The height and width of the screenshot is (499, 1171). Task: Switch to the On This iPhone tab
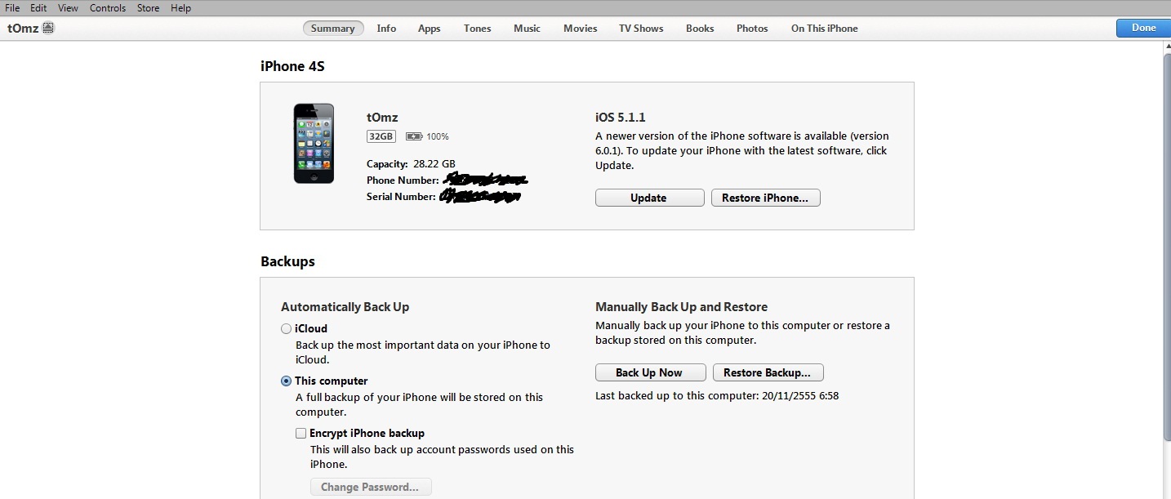pos(824,29)
